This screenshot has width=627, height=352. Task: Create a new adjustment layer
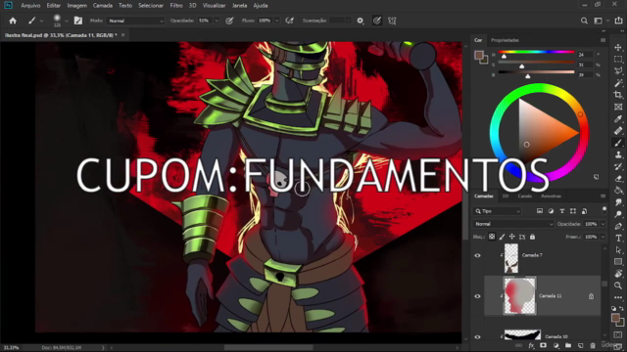(x=555, y=345)
